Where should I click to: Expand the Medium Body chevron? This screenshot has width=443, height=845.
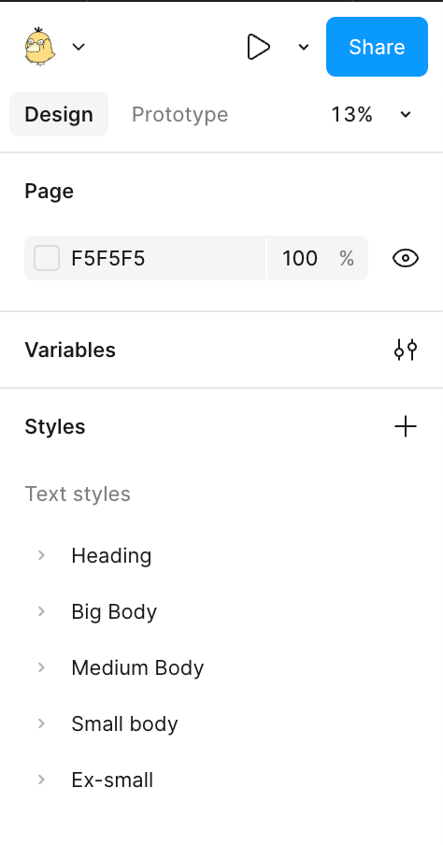click(41, 667)
